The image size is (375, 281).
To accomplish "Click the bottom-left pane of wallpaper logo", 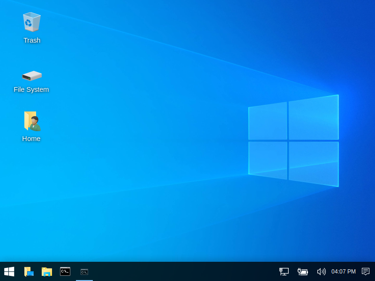I will (268, 159).
